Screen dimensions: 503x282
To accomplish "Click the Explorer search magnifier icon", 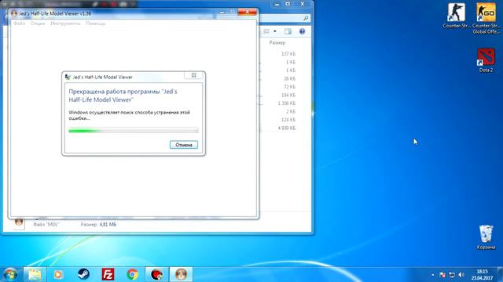I will pos(306,18).
